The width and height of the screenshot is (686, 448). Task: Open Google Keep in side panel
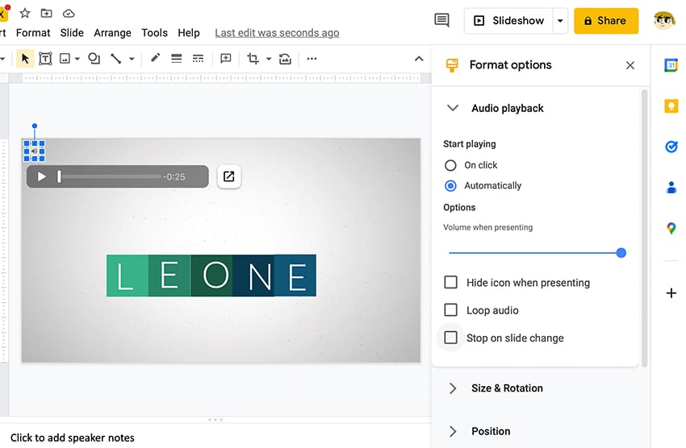click(671, 106)
